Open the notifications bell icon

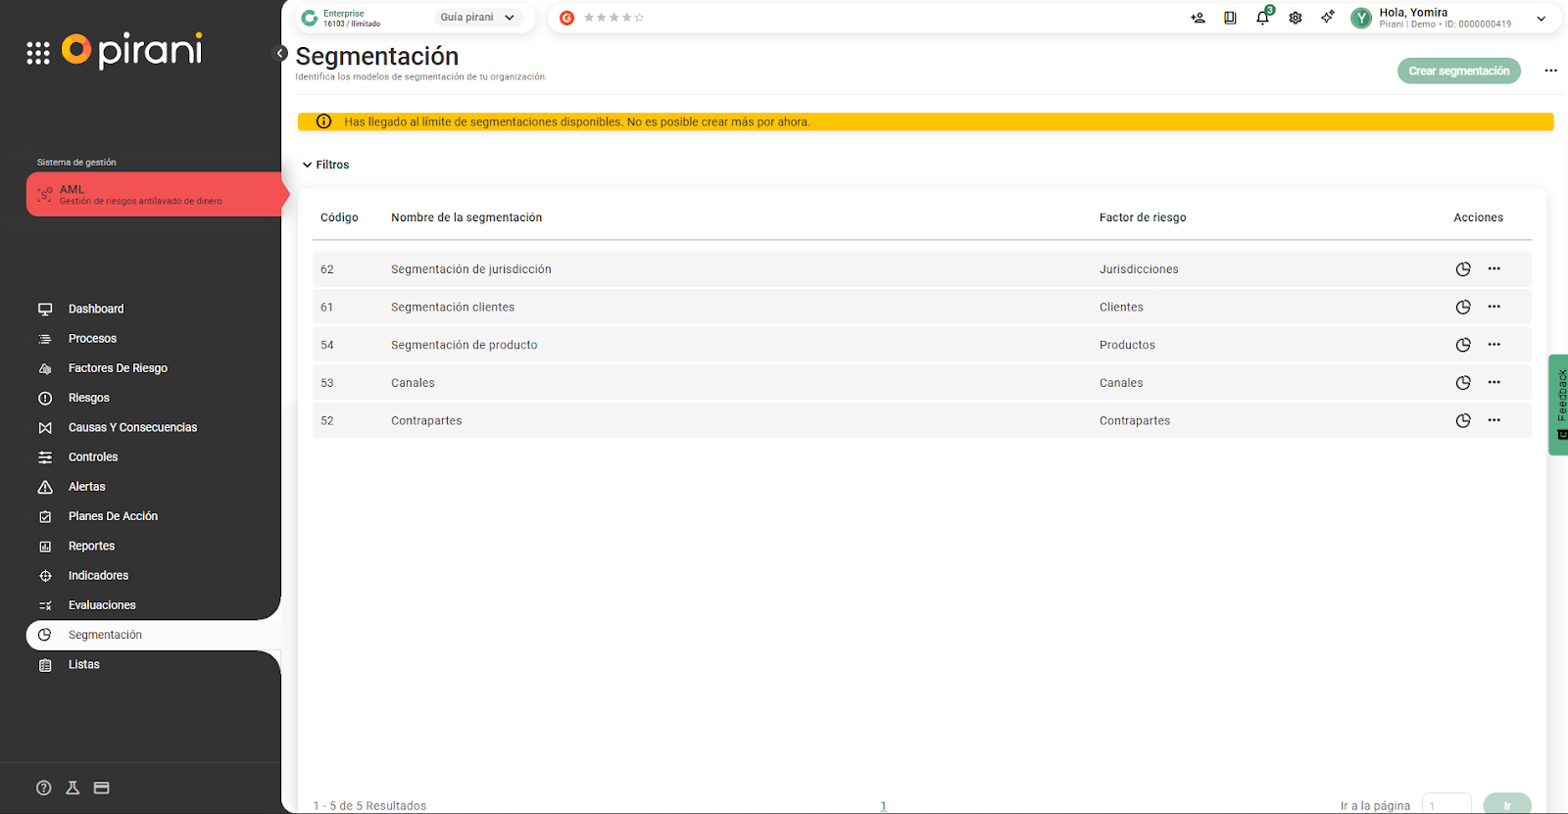click(x=1262, y=18)
